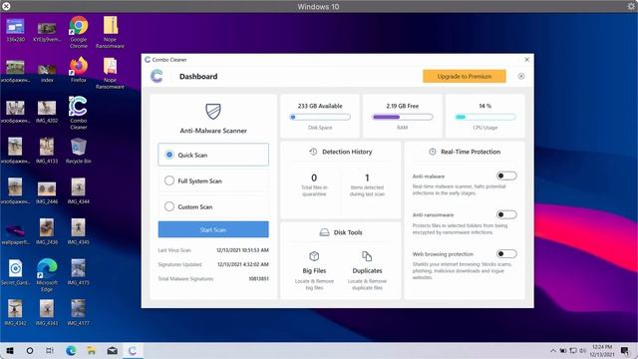Image resolution: width=638 pixels, height=359 pixels.
Task: Select Nope Ransomware zip archive on desktop
Action: click(110, 32)
